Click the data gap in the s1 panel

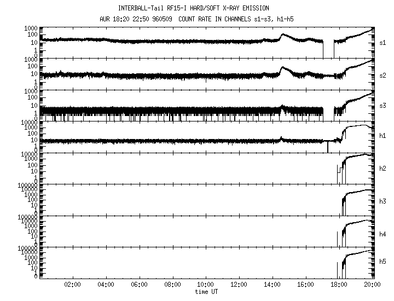click(x=328, y=49)
